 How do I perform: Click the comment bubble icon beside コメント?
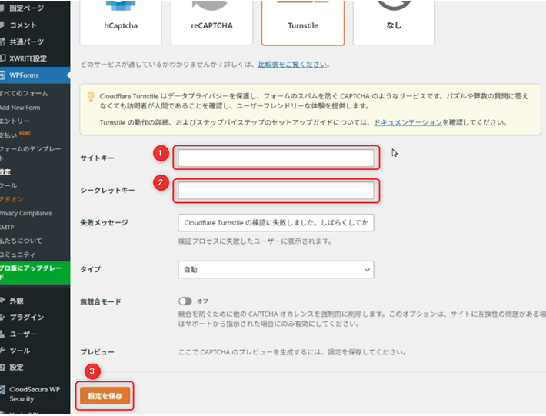pyautogui.click(x=2, y=25)
